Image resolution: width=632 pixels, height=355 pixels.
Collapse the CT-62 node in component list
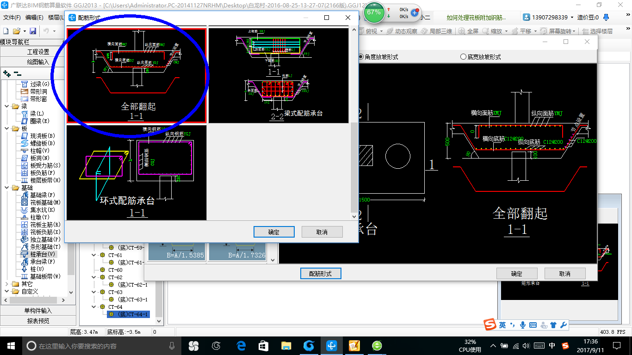pos(94,277)
